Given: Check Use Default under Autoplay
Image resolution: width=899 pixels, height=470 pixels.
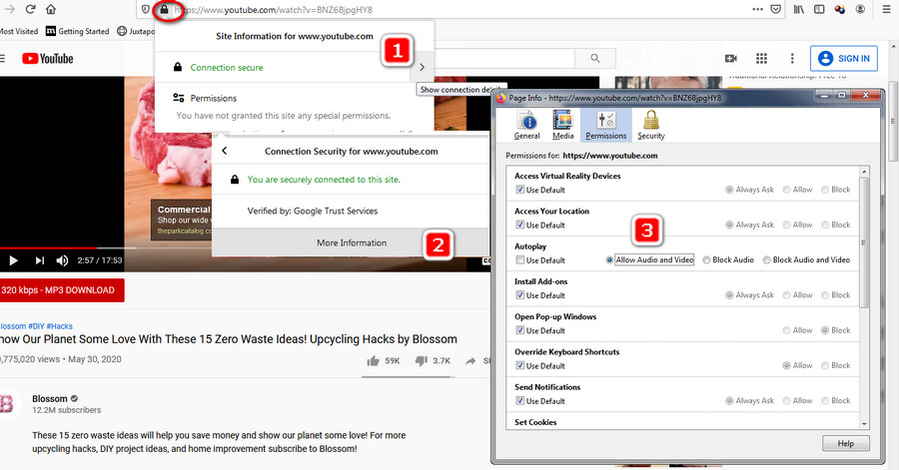Looking at the screenshot, I should [x=520, y=260].
